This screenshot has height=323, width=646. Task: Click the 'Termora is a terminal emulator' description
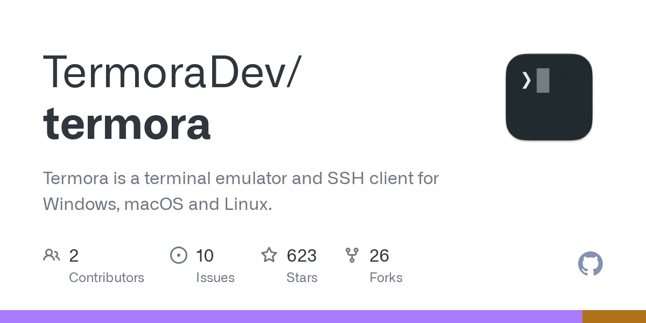click(x=241, y=191)
